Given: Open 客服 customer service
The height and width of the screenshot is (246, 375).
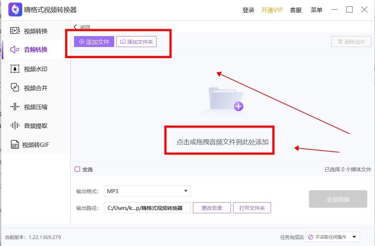Looking at the screenshot, I should (x=295, y=10).
